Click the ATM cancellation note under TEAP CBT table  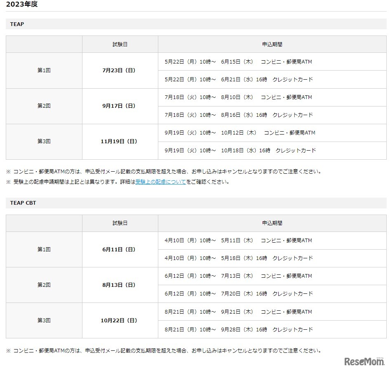(x=164, y=351)
